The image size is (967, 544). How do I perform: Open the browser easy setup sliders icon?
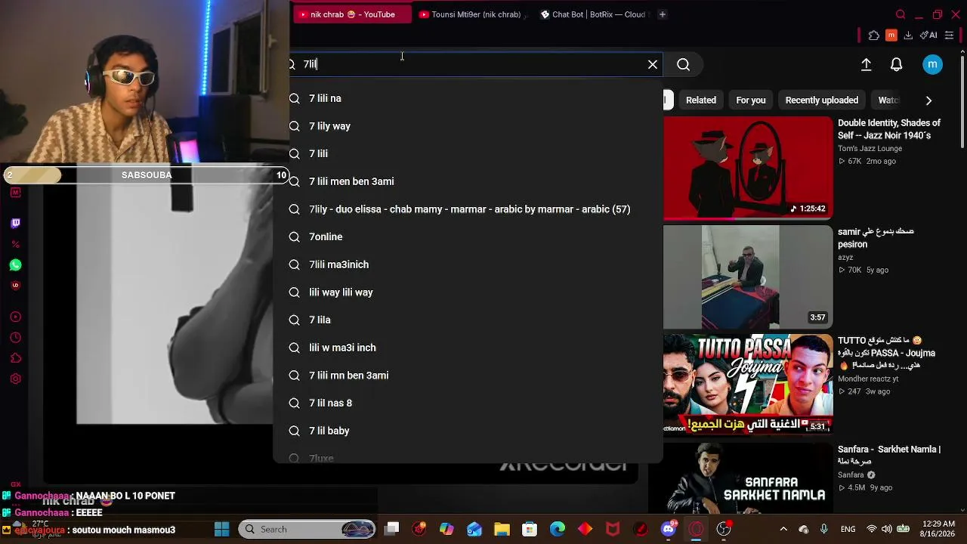coord(950,36)
